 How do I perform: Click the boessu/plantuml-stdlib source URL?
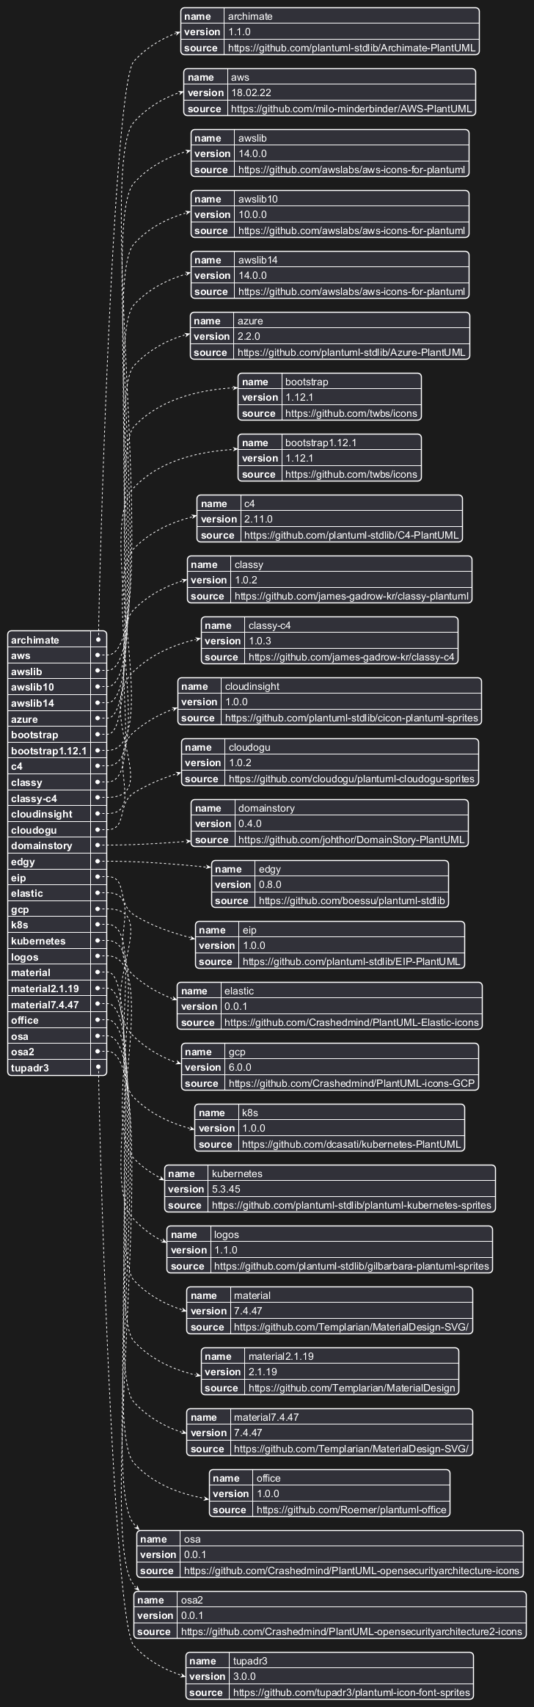pos(351,900)
